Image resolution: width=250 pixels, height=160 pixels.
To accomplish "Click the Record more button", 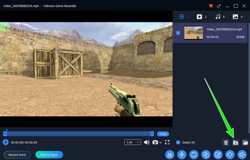I will pos(17,155).
